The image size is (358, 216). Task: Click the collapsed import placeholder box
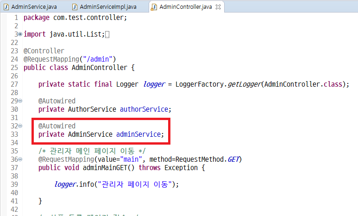point(107,34)
